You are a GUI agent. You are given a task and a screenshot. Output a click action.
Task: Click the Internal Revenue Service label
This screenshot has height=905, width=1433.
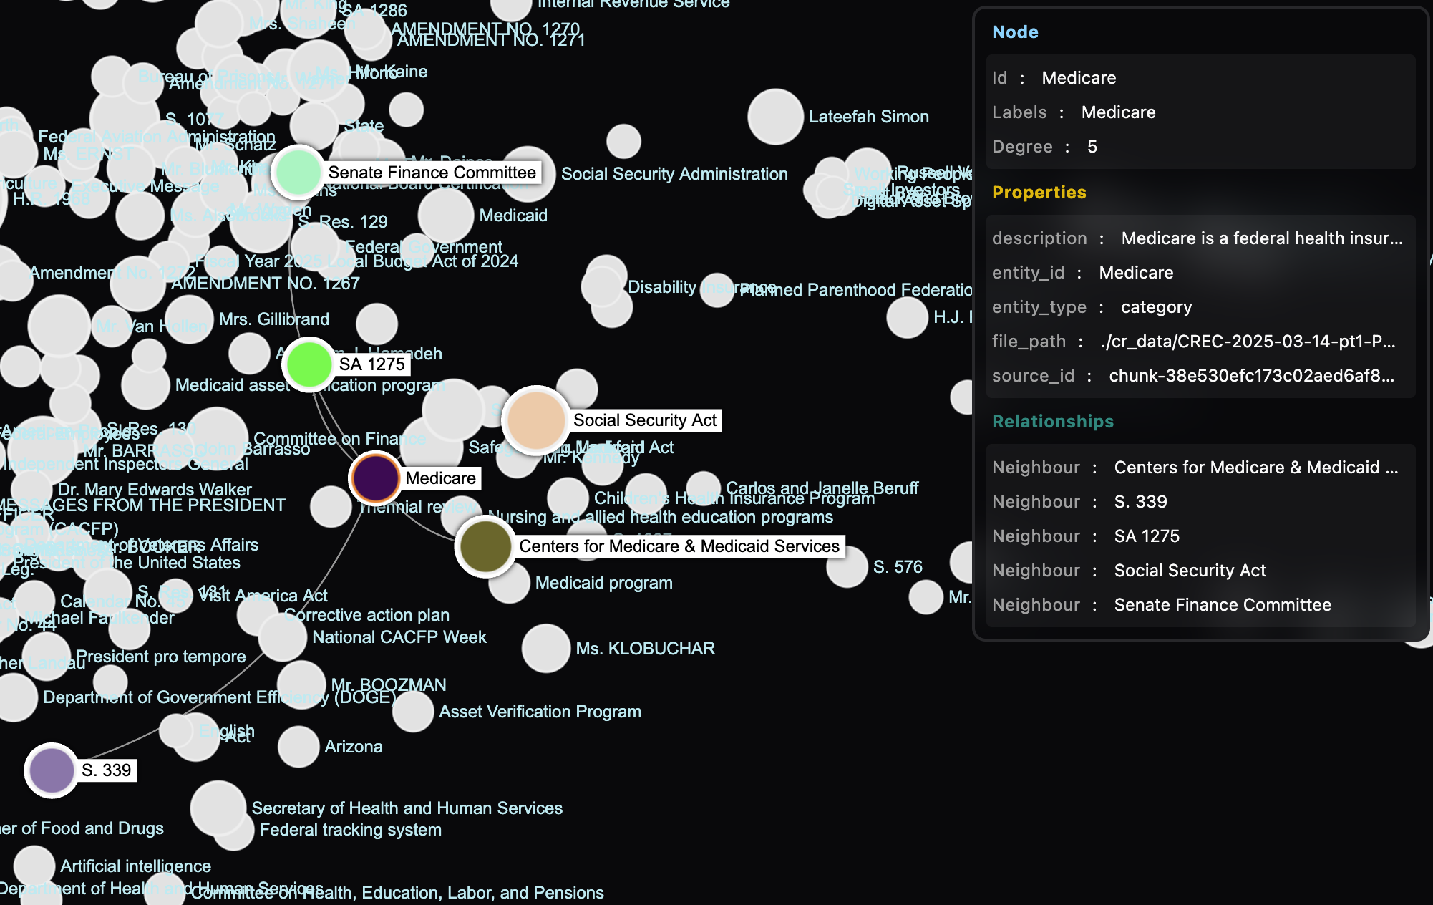(x=633, y=4)
